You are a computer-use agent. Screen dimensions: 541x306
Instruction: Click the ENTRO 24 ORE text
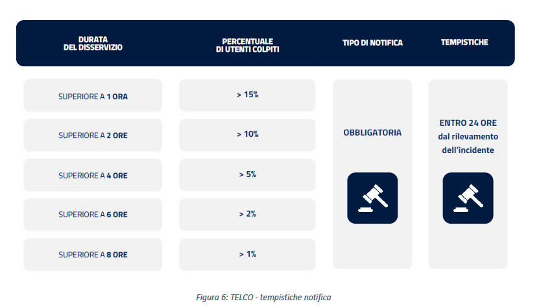click(x=468, y=123)
